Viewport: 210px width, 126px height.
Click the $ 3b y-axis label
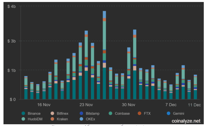pos(11,41)
